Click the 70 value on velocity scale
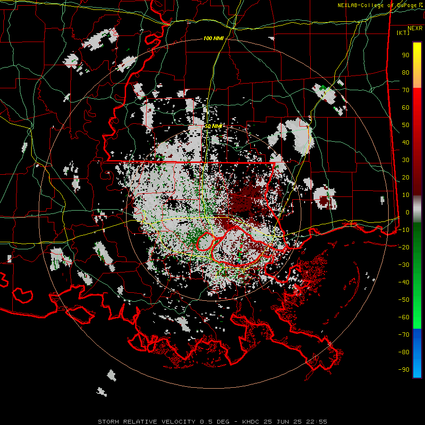This screenshot has width=425, height=425. [406, 90]
